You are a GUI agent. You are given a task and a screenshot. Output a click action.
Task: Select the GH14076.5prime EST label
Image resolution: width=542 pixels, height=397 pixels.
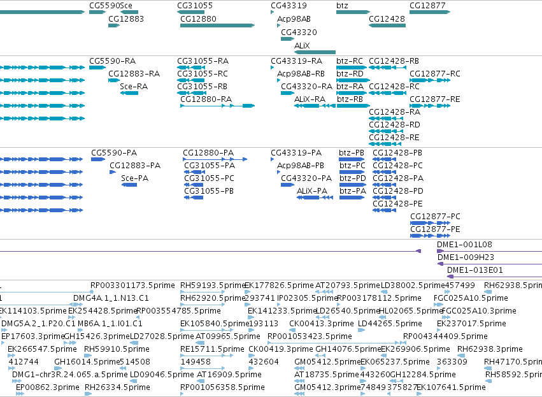coord(348,349)
